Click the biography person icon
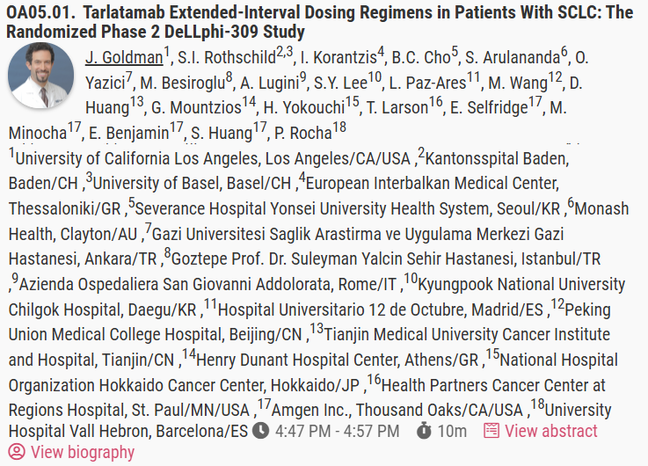The image size is (648, 466). (x=17, y=452)
